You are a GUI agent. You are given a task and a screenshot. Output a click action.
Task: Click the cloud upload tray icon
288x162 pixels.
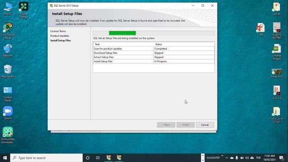pyautogui.click(x=252, y=158)
